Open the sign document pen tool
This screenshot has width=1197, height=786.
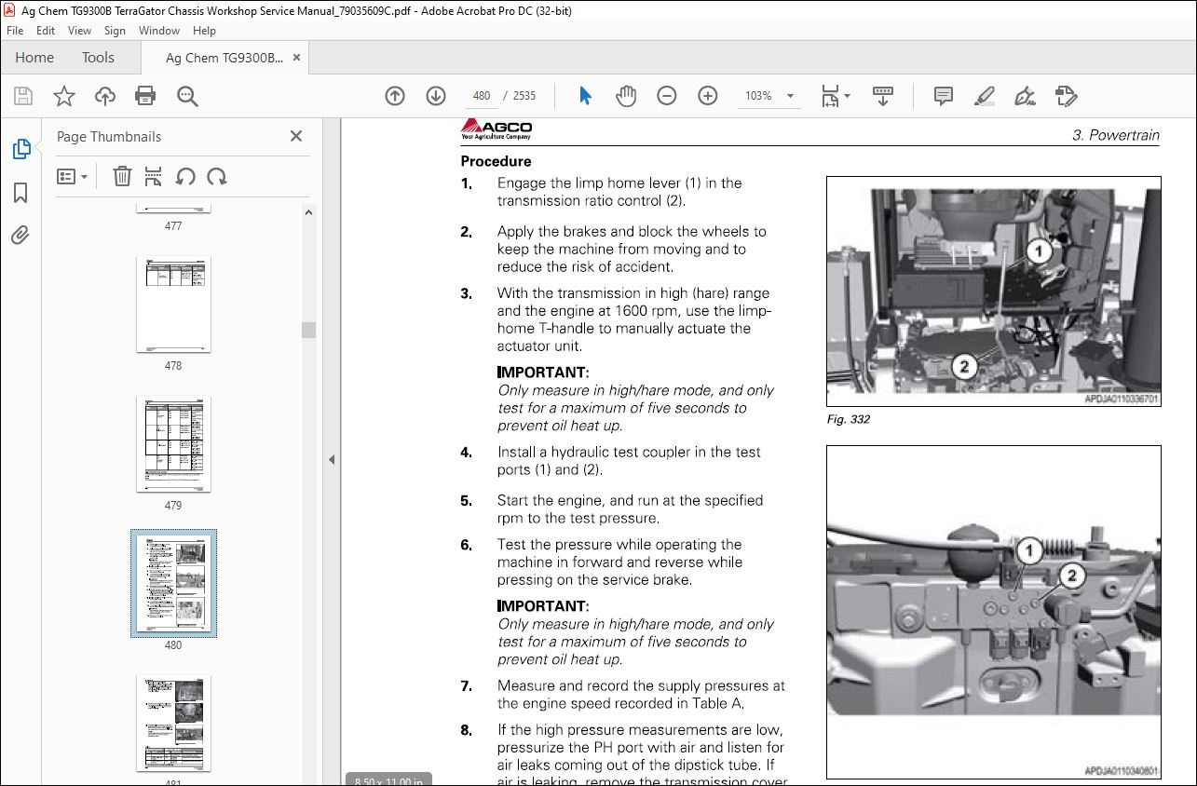tap(1025, 96)
